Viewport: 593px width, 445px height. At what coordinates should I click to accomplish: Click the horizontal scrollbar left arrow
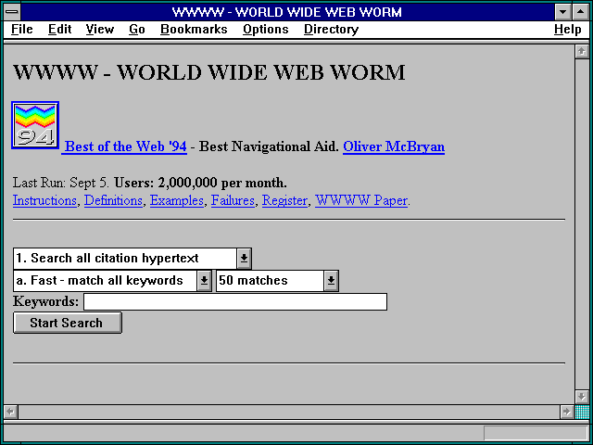click(x=10, y=412)
